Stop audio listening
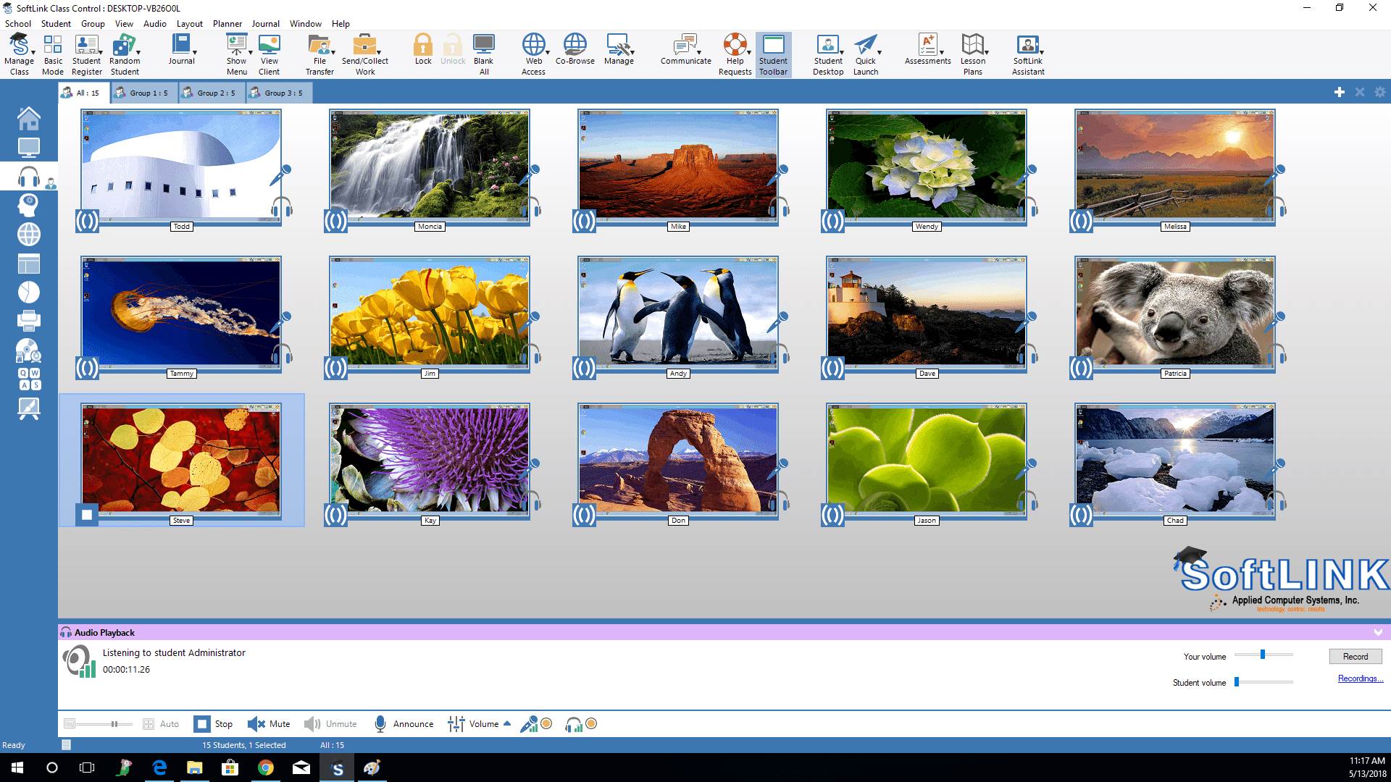This screenshot has width=1391, height=782. tap(214, 724)
